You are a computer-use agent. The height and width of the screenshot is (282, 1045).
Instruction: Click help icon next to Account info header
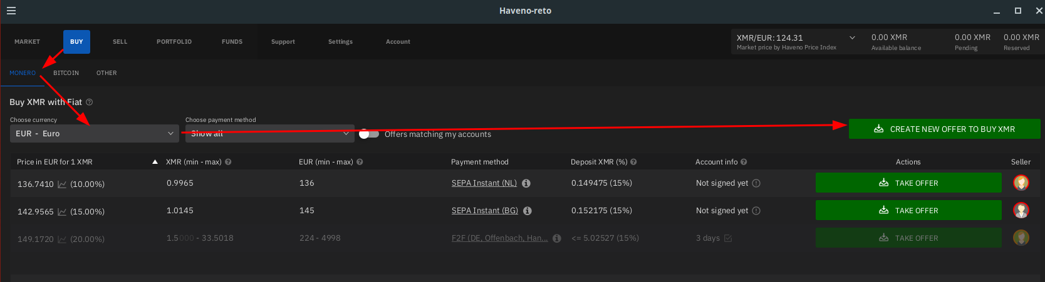point(744,162)
